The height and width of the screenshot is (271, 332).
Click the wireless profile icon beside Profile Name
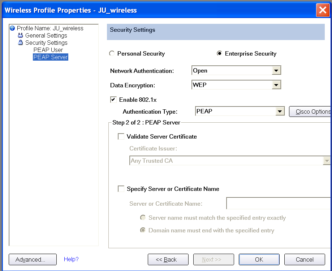tap(12, 28)
